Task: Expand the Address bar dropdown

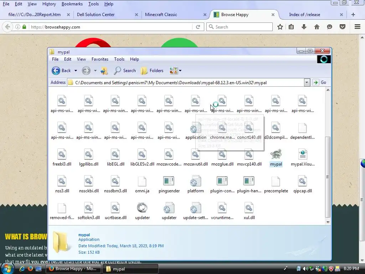Action: [x=307, y=82]
